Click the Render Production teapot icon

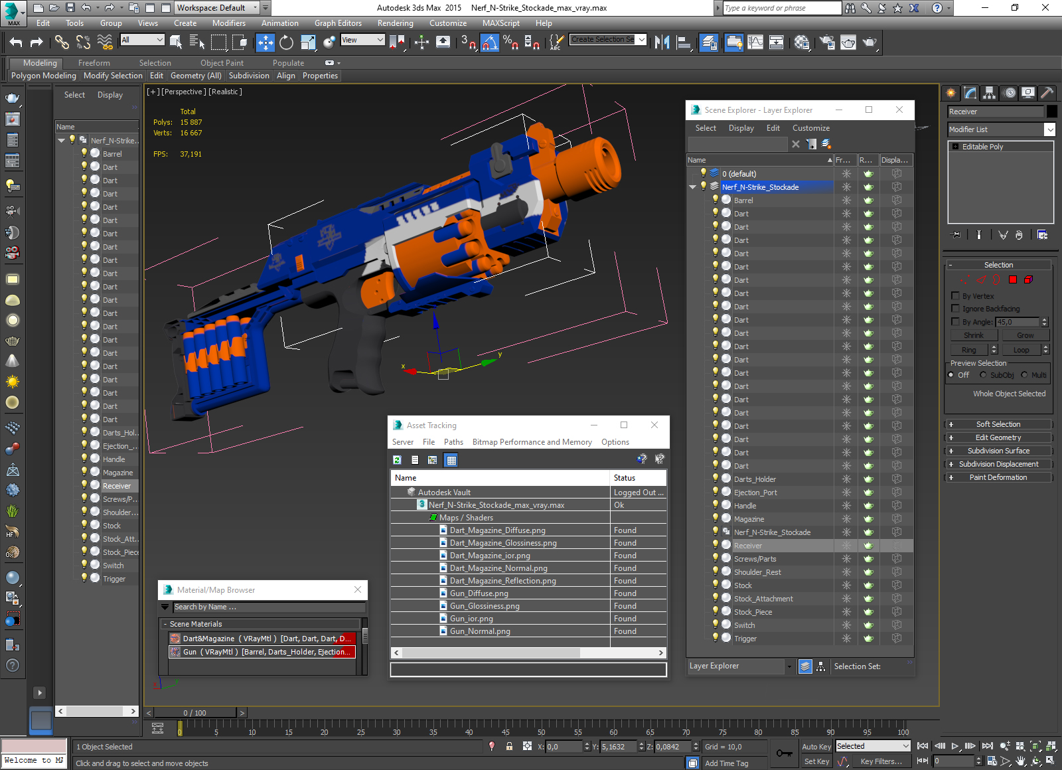click(870, 42)
